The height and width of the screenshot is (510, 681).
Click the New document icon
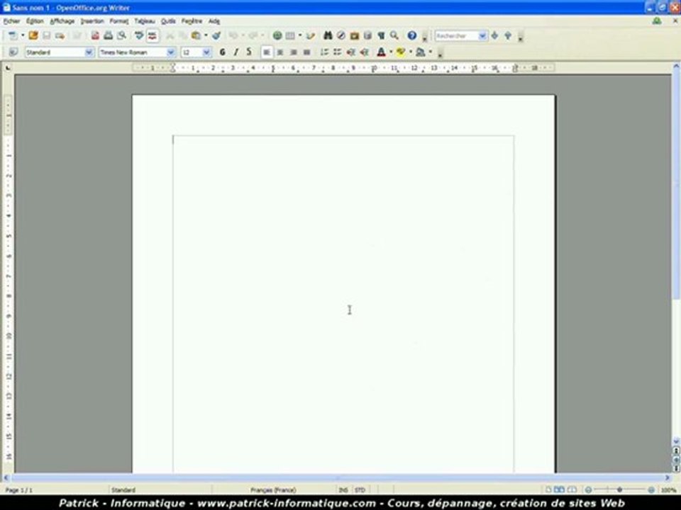[x=13, y=36]
